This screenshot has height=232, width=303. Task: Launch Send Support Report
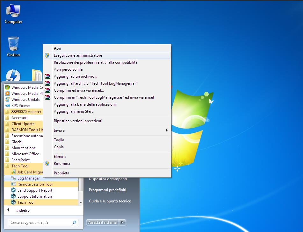tap(41, 190)
